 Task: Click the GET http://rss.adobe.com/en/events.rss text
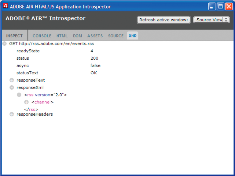(51, 44)
